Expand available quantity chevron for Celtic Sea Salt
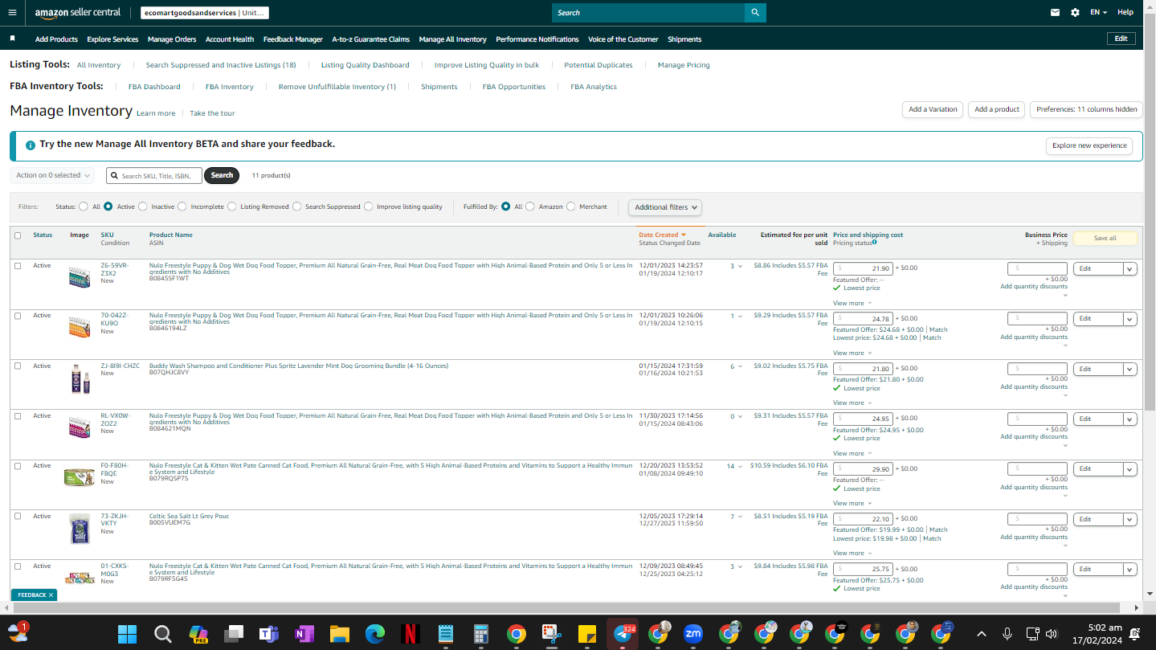Screen dimensions: 1156x650 740,517
